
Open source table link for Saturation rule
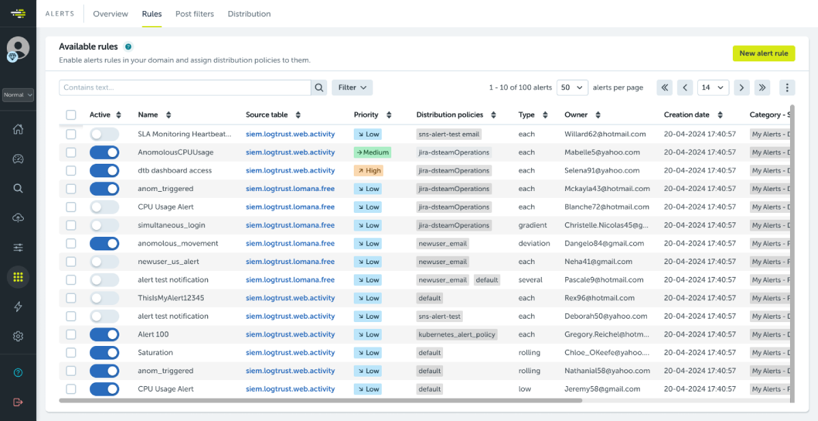(x=290, y=353)
